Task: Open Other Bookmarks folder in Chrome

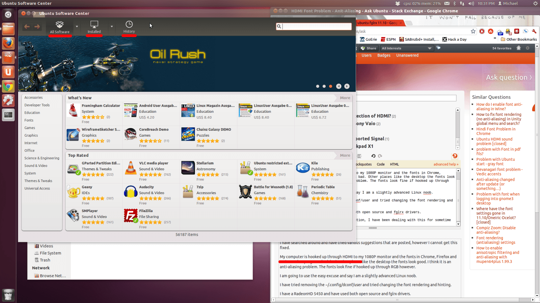Action: pos(519,39)
